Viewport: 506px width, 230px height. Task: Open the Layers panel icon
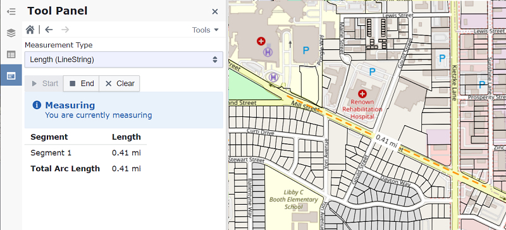pyautogui.click(x=11, y=33)
